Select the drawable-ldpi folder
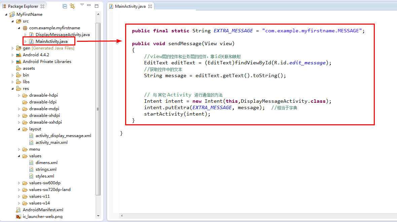The height and width of the screenshot is (222, 397). point(43,102)
